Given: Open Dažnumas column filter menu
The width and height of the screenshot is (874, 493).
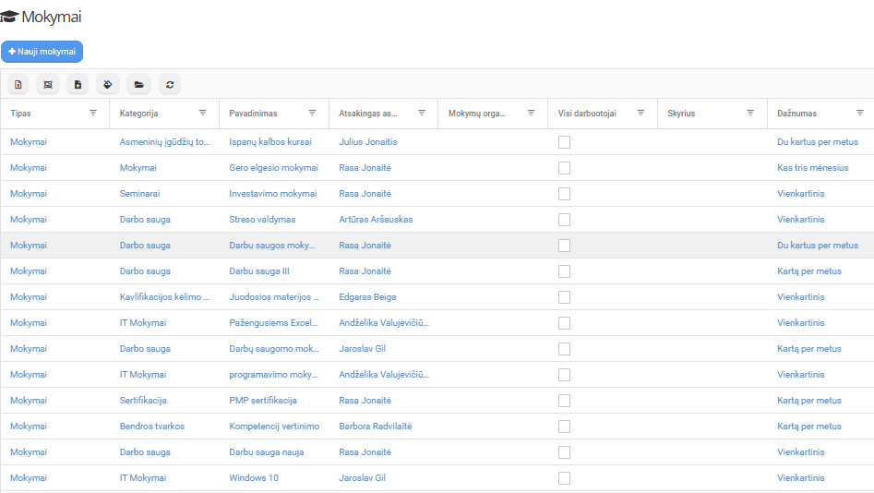Looking at the screenshot, I should tap(860, 113).
